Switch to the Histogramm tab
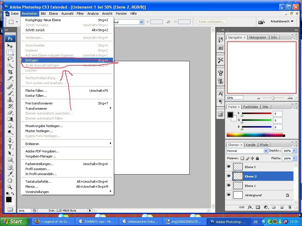 click(x=257, y=37)
